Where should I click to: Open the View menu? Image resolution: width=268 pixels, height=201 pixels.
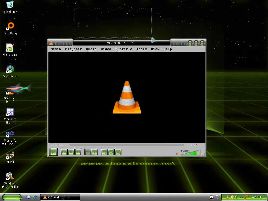click(x=155, y=49)
